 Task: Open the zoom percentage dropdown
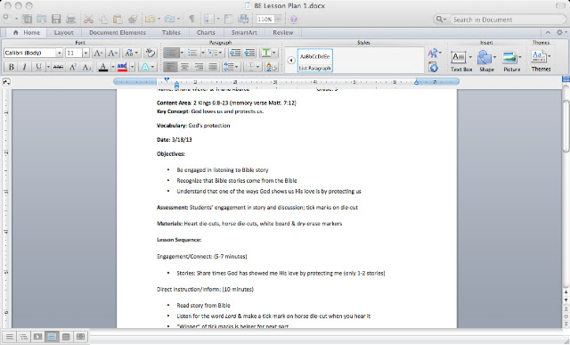coord(278,19)
